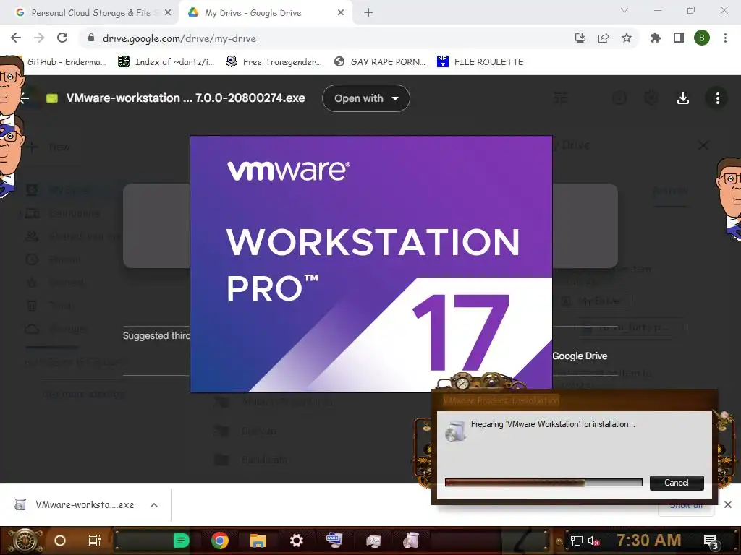Open Cortana search circle on taskbar
This screenshot has width=741, height=555.
coord(60,541)
